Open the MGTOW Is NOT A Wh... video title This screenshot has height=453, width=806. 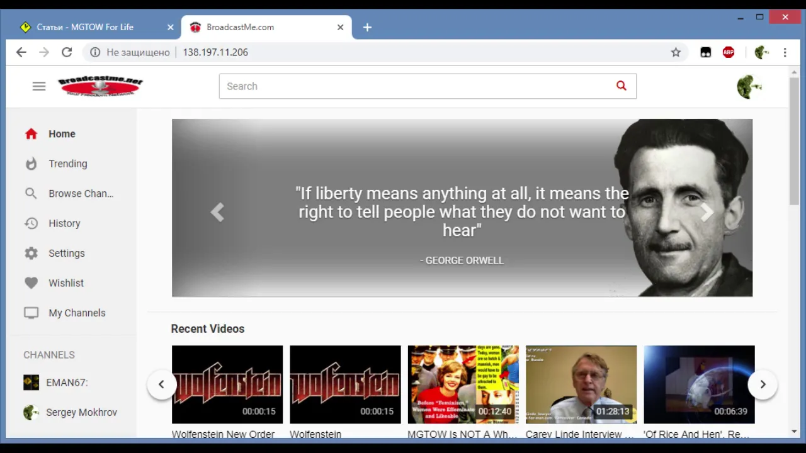click(x=462, y=434)
